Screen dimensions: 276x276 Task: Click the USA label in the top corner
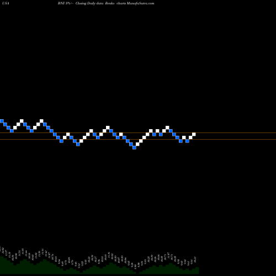tap(6, 3)
